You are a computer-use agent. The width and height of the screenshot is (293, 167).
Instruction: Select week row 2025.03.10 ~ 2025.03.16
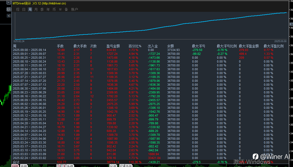point(29,150)
